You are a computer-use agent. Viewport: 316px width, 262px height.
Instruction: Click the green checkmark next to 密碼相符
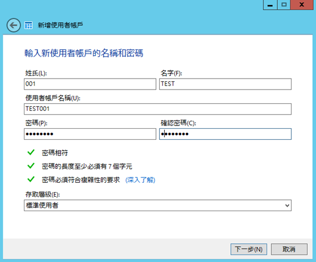tap(31, 152)
